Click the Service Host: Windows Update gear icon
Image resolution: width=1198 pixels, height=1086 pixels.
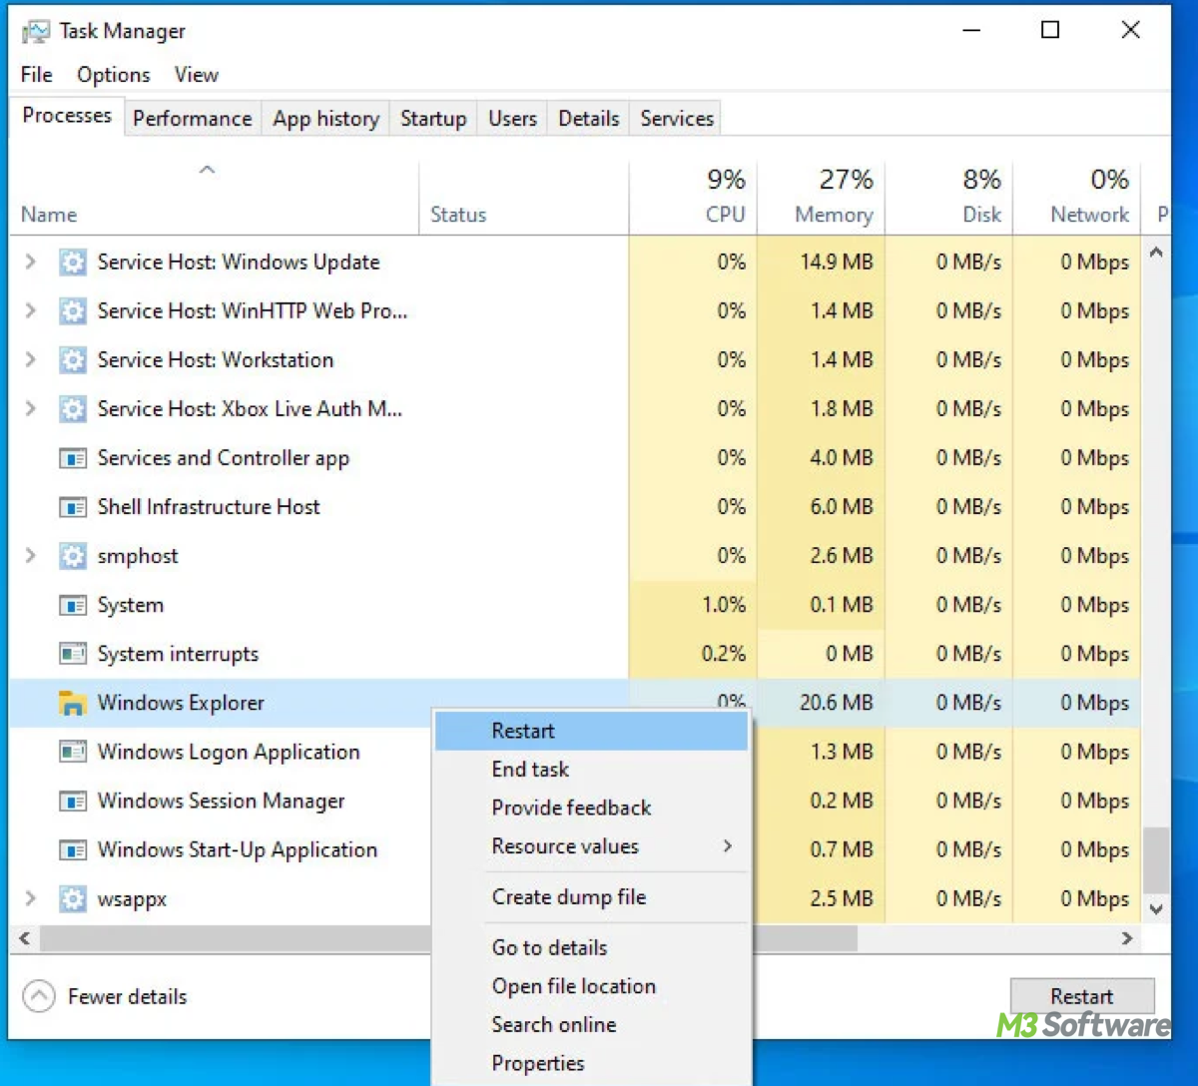point(72,263)
